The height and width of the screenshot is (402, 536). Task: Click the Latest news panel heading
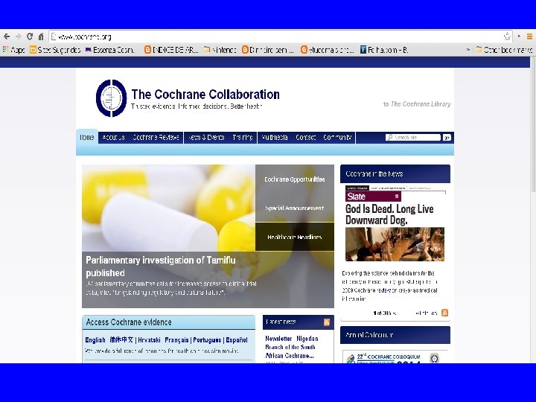click(281, 322)
